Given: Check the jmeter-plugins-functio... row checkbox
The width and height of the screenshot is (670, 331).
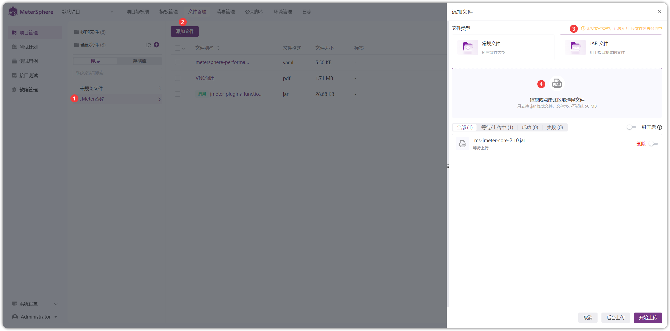Looking at the screenshot, I should (178, 94).
